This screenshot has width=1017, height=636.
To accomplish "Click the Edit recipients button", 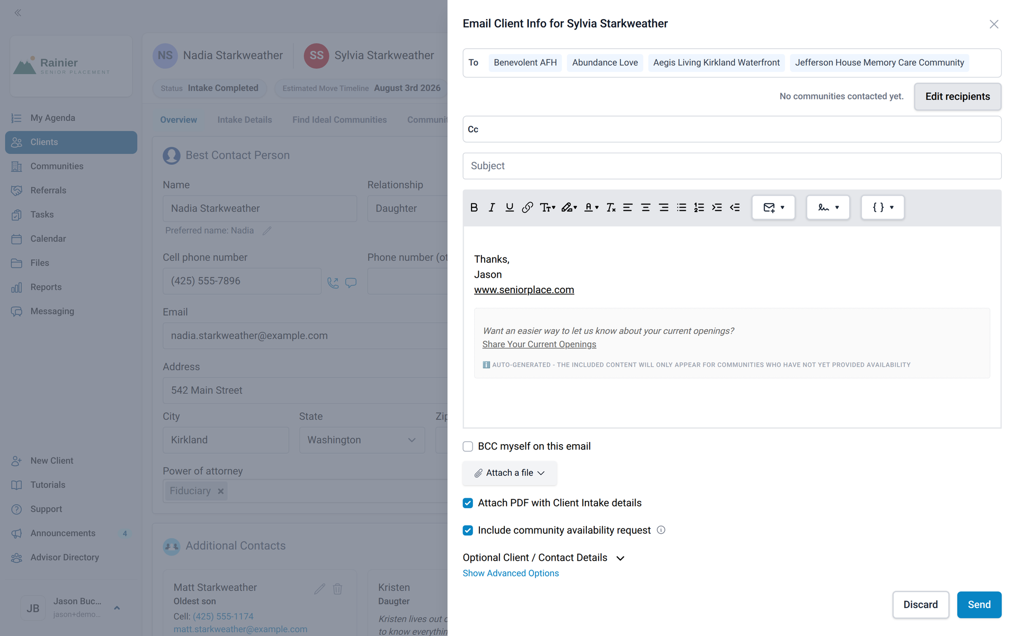I will tap(958, 96).
